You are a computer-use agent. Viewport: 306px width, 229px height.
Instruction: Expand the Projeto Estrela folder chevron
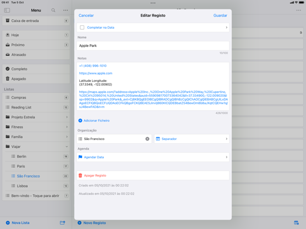click(67, 117)
